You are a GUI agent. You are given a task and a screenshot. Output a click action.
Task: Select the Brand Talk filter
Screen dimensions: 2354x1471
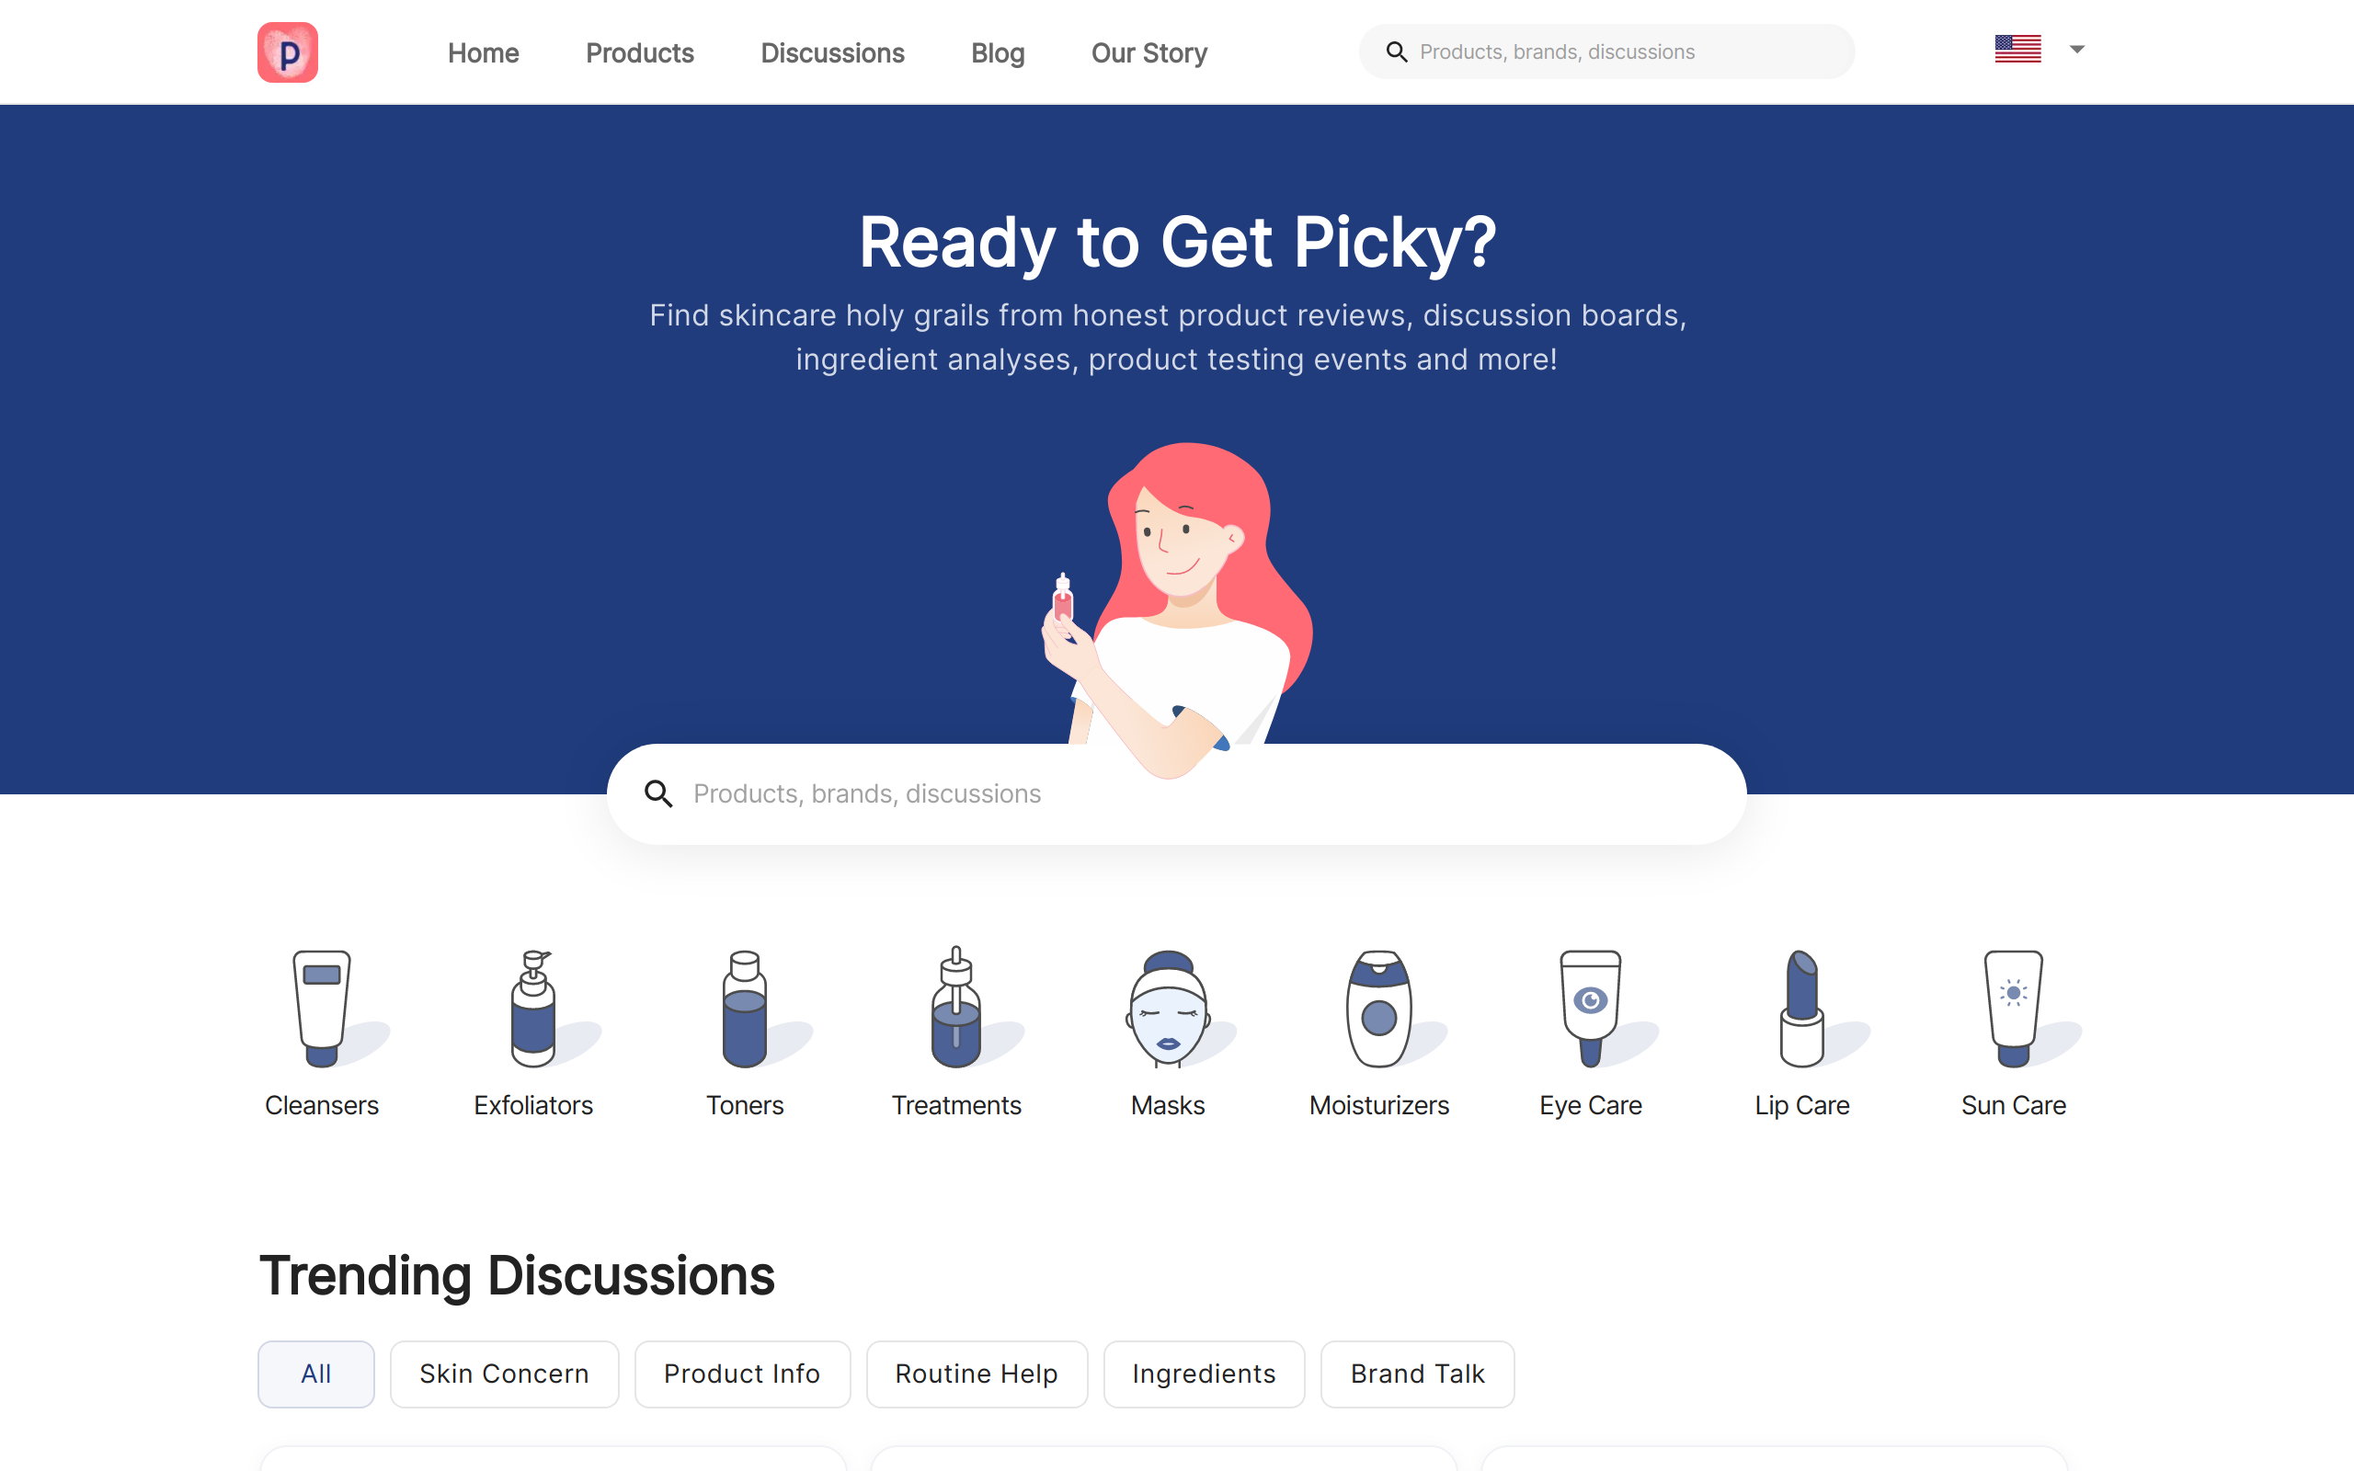1416,1374
